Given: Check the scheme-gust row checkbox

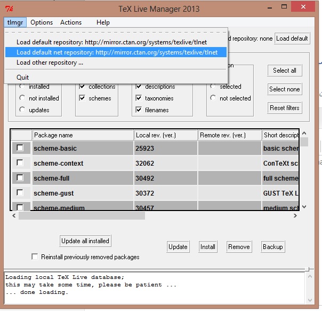Looking at the screenshot, I should (20, 193).
